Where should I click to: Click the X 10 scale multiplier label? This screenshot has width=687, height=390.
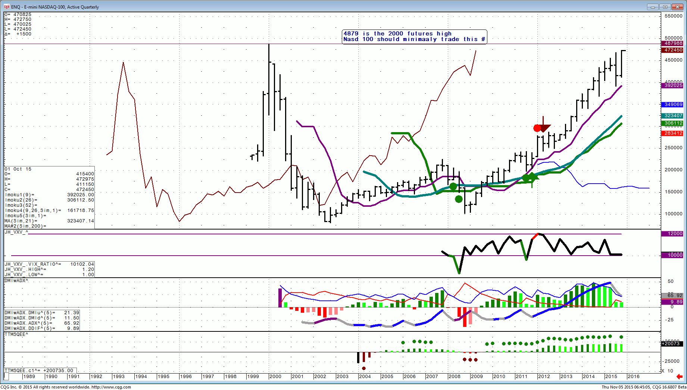point(667,371)
